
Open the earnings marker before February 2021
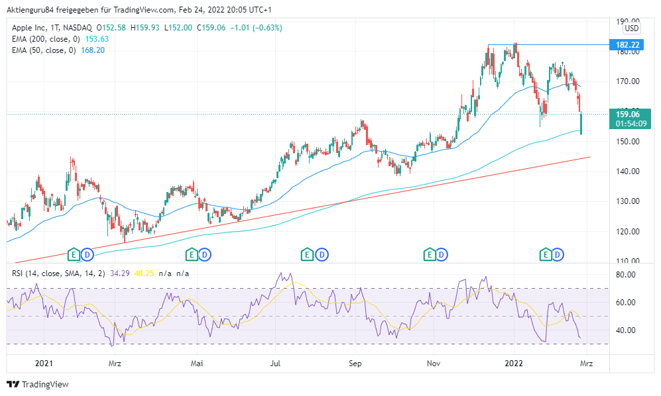pyautogui.click(x=74, y=254)
